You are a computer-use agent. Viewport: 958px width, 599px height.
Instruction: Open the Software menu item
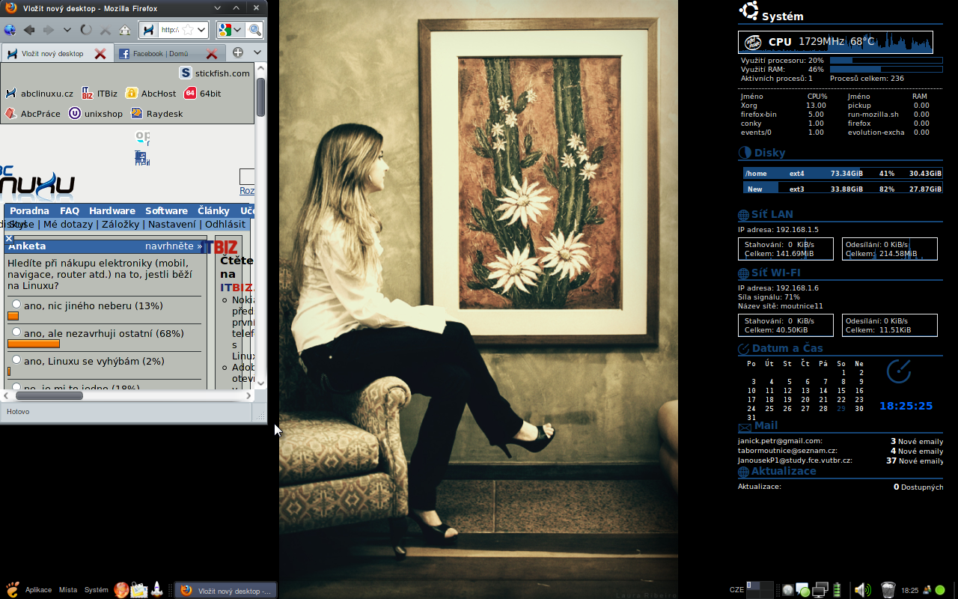point(166,211)
